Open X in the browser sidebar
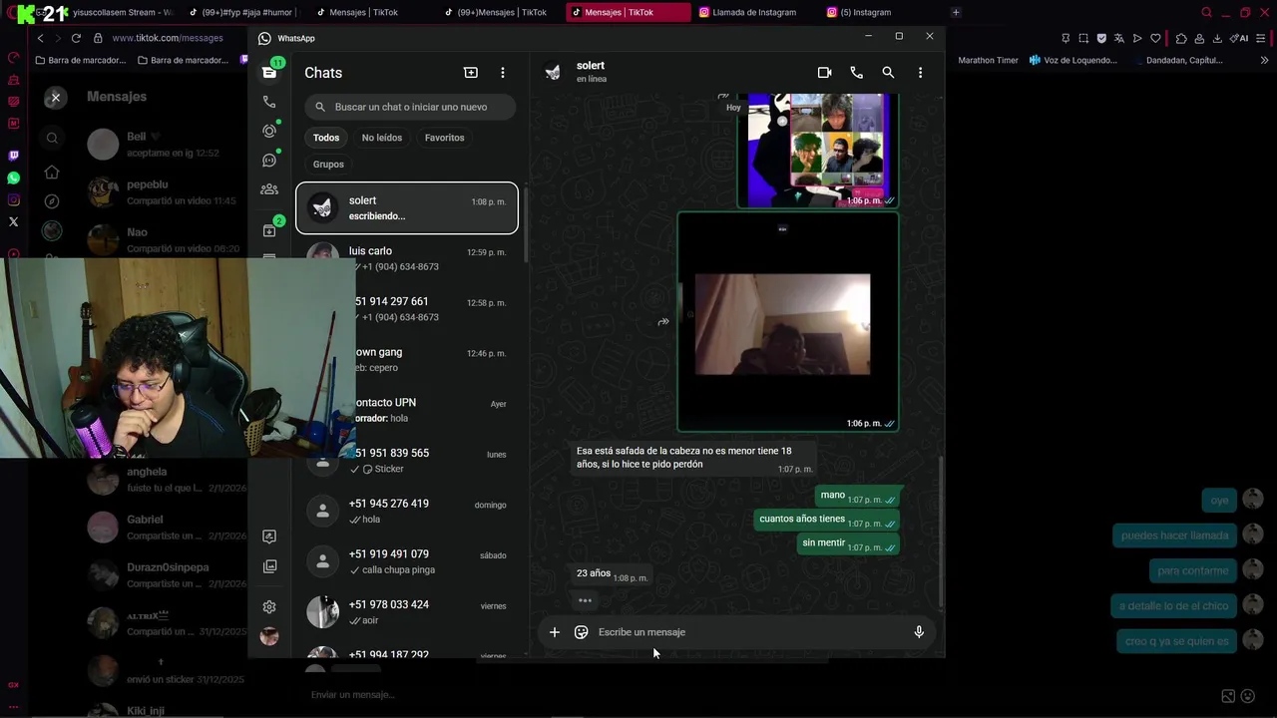The width and height of the screenshot is (1277, 718). pos(13,221)
